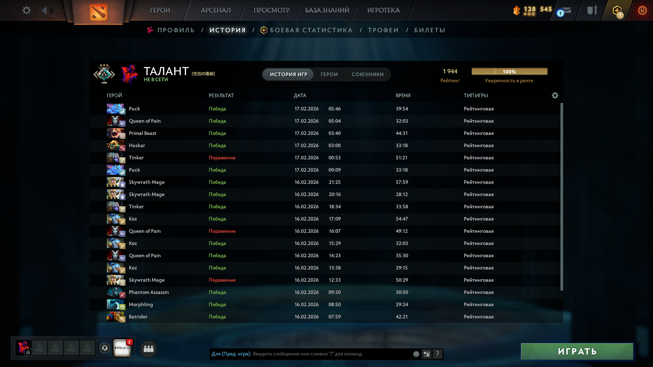
Task: Click the voice chat headset icon
Action: click(x=105, y=348)
